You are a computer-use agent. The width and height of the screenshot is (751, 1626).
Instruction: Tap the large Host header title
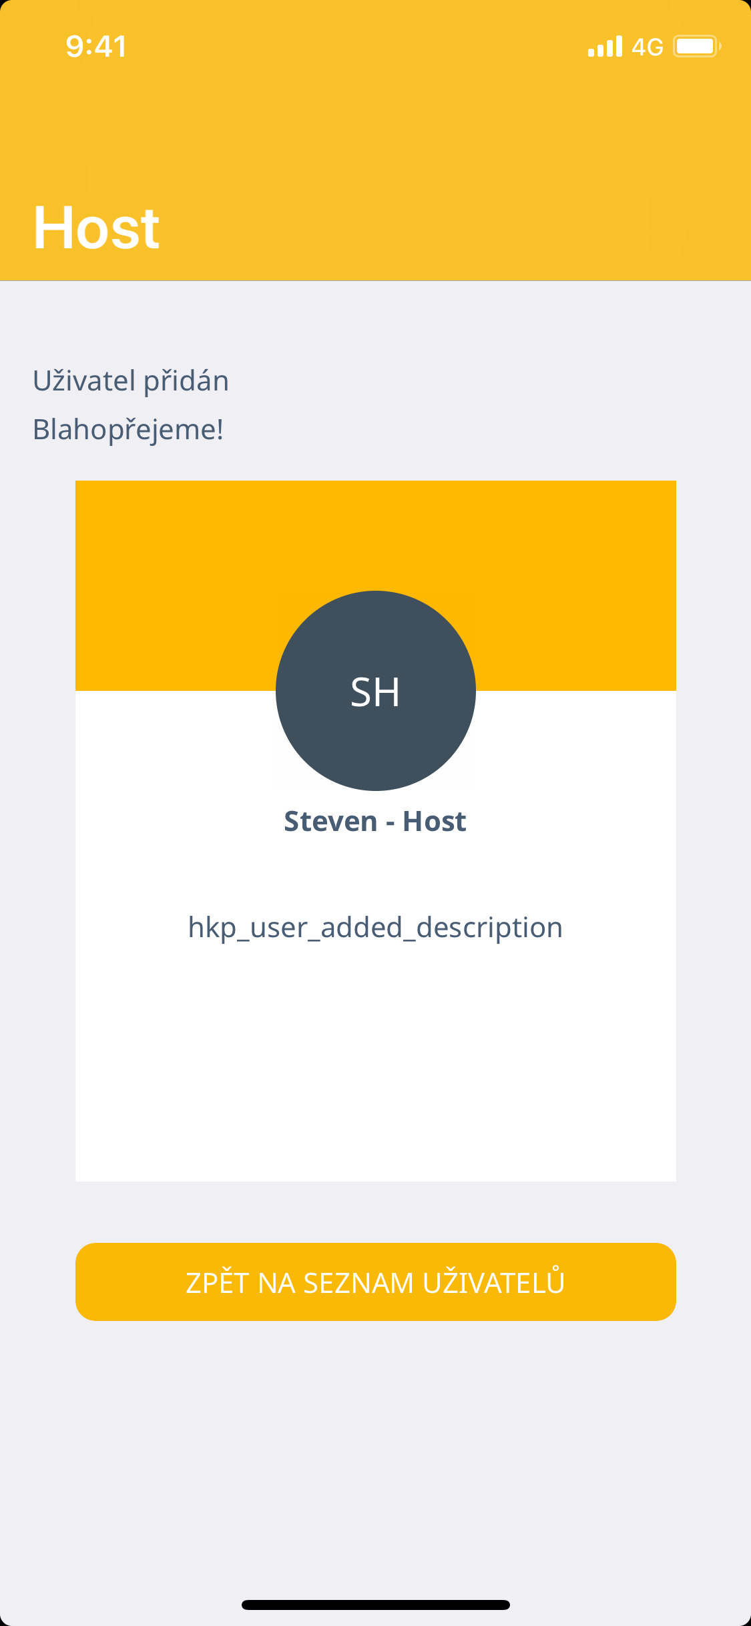(97, 228)
